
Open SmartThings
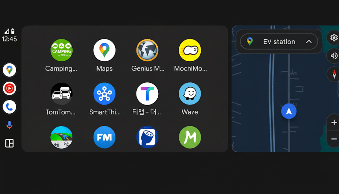(104, 93)
